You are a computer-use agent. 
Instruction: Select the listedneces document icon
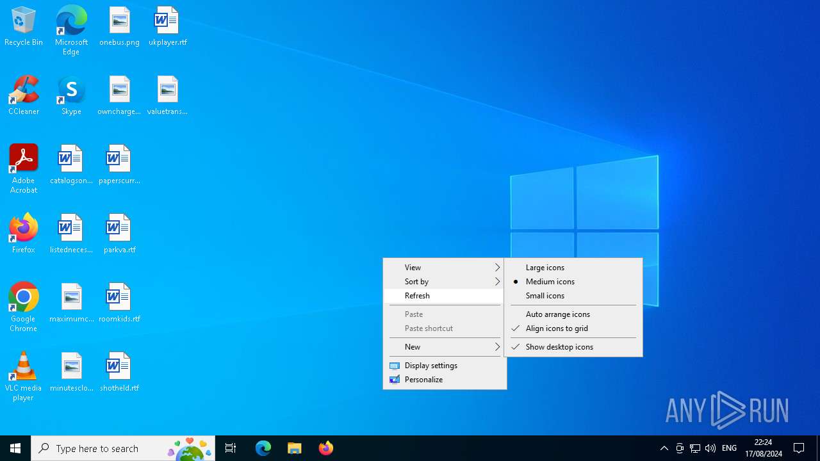[x=71, y=234]
